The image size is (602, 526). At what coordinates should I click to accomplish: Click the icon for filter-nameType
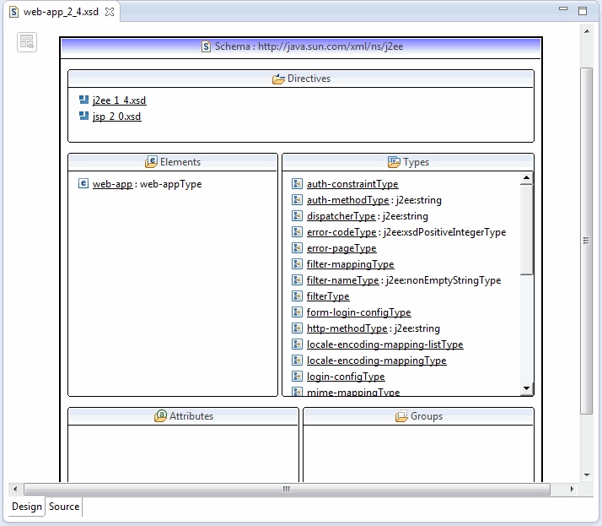297,280
